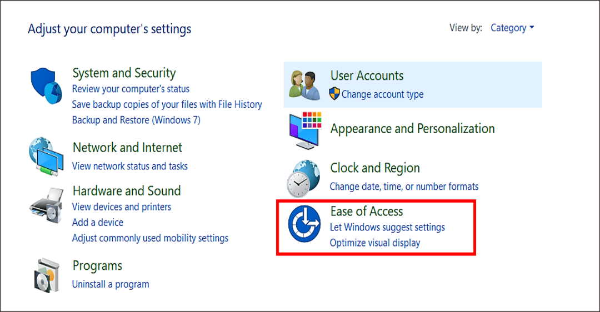Select Optimize visual display link
Screen dimensions: 600x312
pyautogui.click(x=375, y=243)
